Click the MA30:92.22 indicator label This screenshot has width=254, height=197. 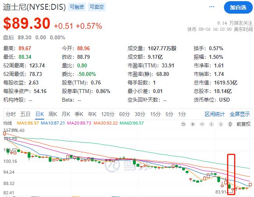coord(106,123)
